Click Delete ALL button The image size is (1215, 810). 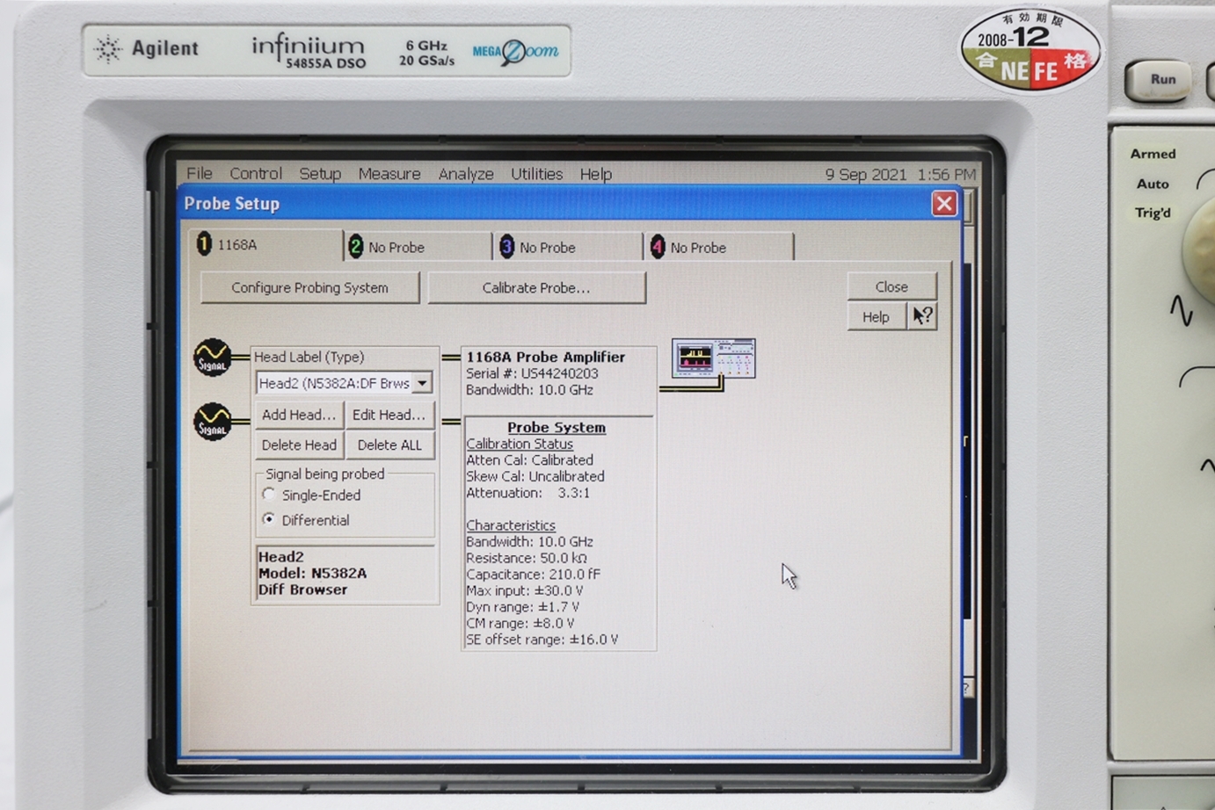(x=389, y=445)
